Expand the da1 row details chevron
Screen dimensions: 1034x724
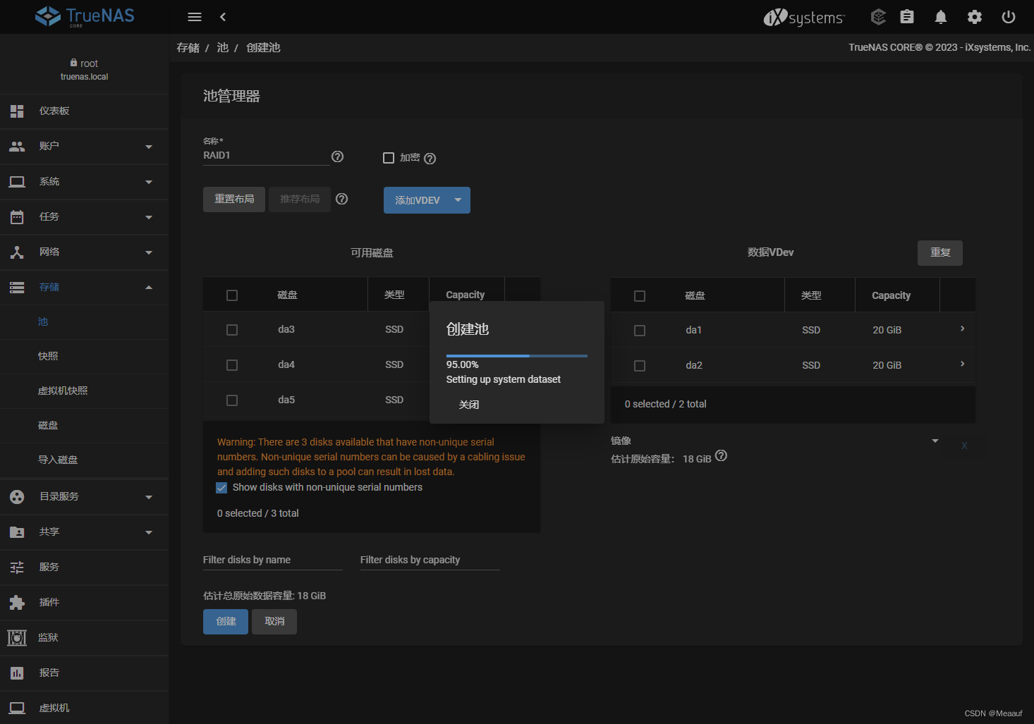(962, 329)
